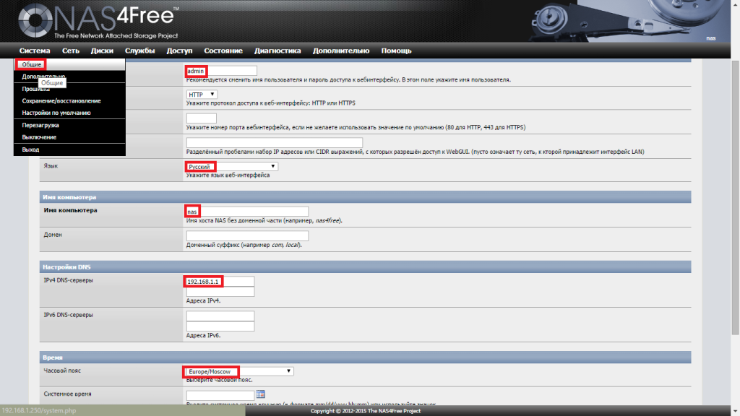Click Выход to log out

point(30,149)
